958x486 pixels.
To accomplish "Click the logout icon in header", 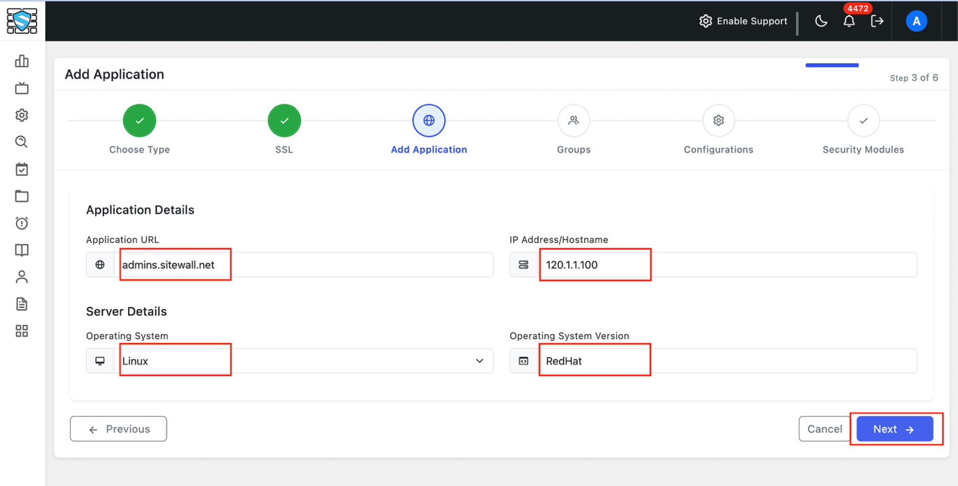I will pos(877,21).
